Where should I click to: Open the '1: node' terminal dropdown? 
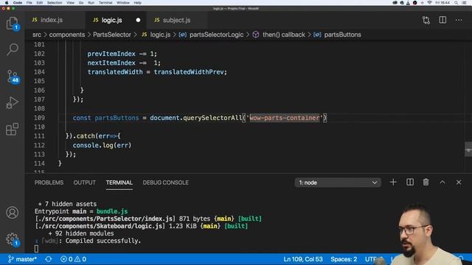pyautogui.click(x=338, y=183)
